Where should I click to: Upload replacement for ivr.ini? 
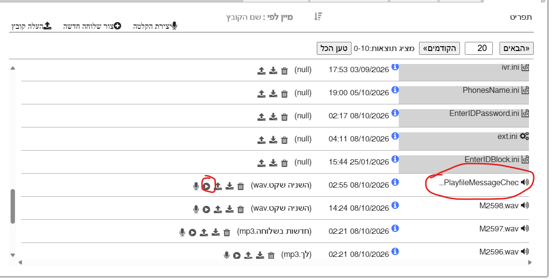pyautogui.click(x=261, y=70)
